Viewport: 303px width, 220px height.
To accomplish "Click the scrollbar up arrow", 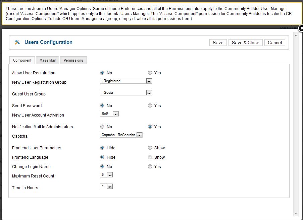I will (x=296, y=35).
